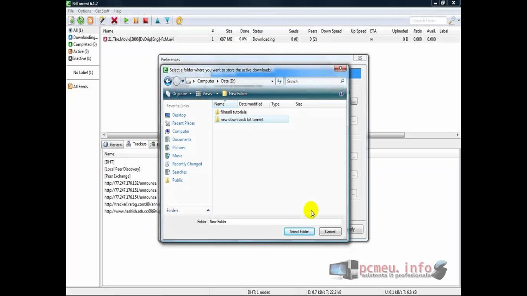Open the Organize dropdown menu
This screenshot has width=527, height=296.
pos(179,94)
